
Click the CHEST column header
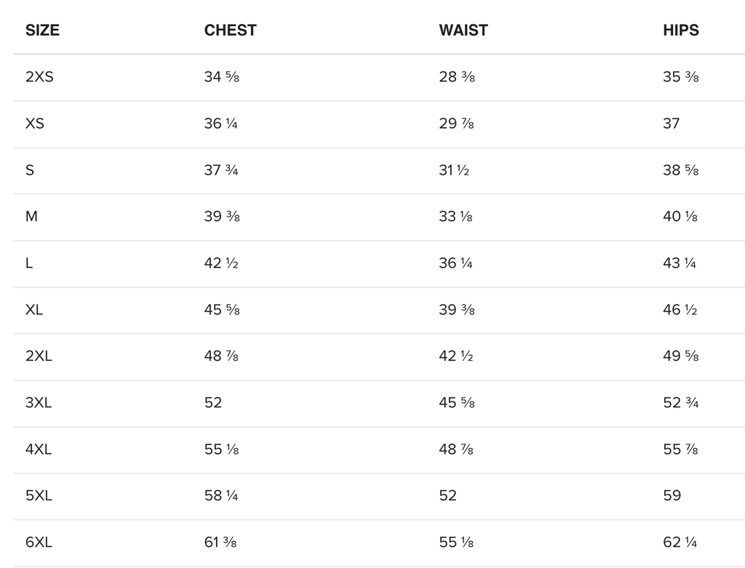click(230, 31)
